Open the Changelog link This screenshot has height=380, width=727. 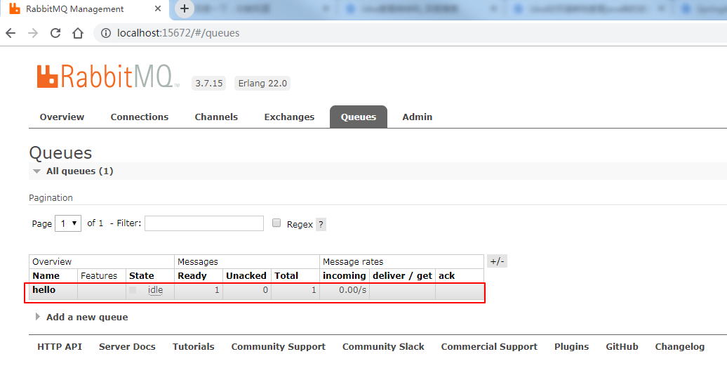pos(680,346)
